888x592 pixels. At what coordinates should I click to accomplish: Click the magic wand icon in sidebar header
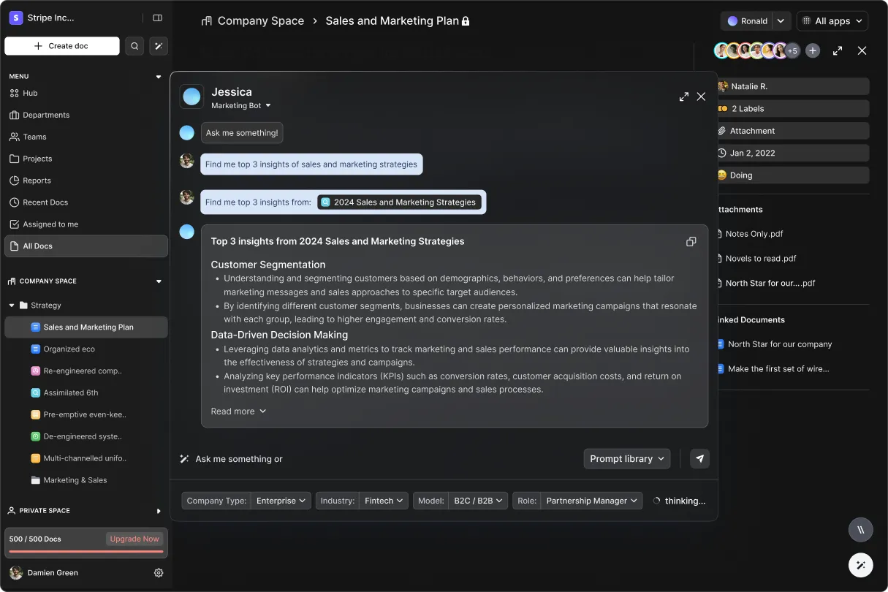[159, 46]
